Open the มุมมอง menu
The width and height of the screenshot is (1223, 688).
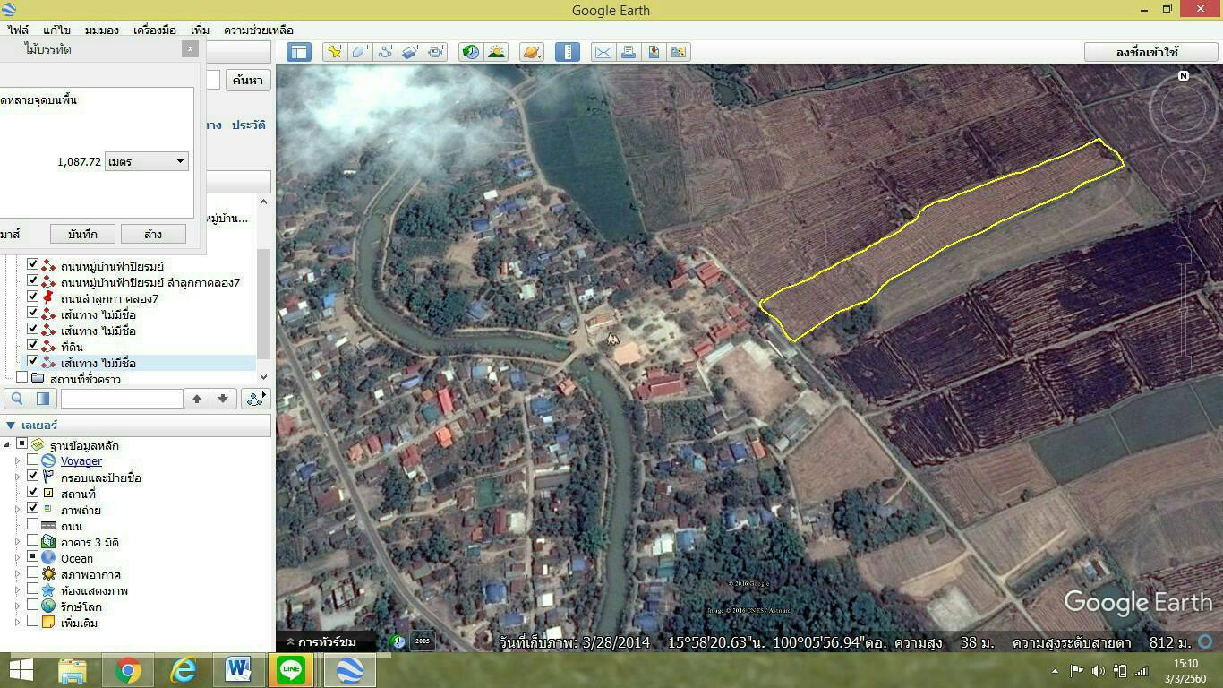(101, 30)
